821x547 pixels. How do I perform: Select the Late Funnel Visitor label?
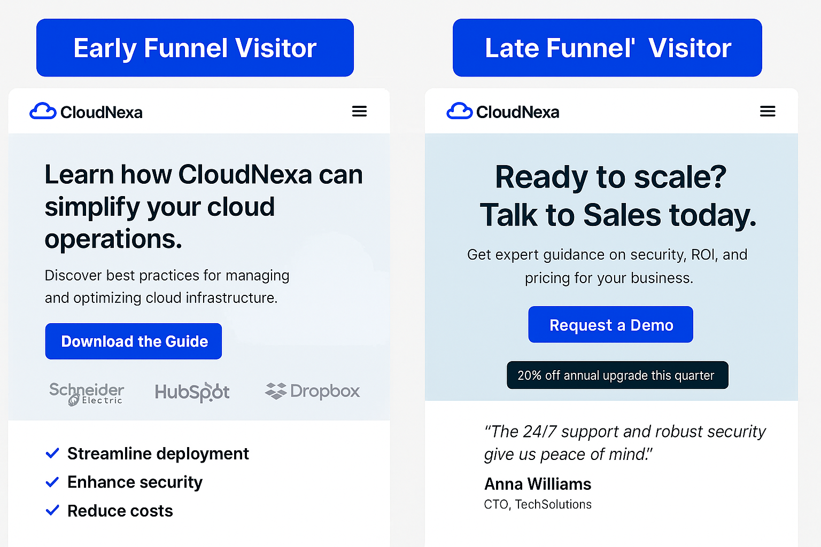pyautogui.click(x=607, y=48)
